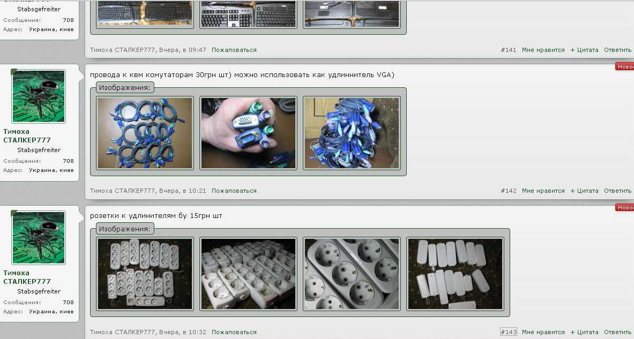Click the message count 708 beside post #142

(x=69, y=161)
